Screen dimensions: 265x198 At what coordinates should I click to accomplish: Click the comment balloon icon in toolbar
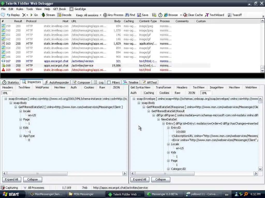click(x=3, y=15)
